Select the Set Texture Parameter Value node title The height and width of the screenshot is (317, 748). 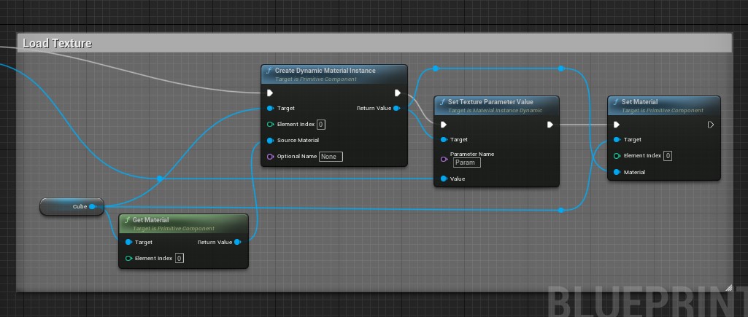point(490,102)
